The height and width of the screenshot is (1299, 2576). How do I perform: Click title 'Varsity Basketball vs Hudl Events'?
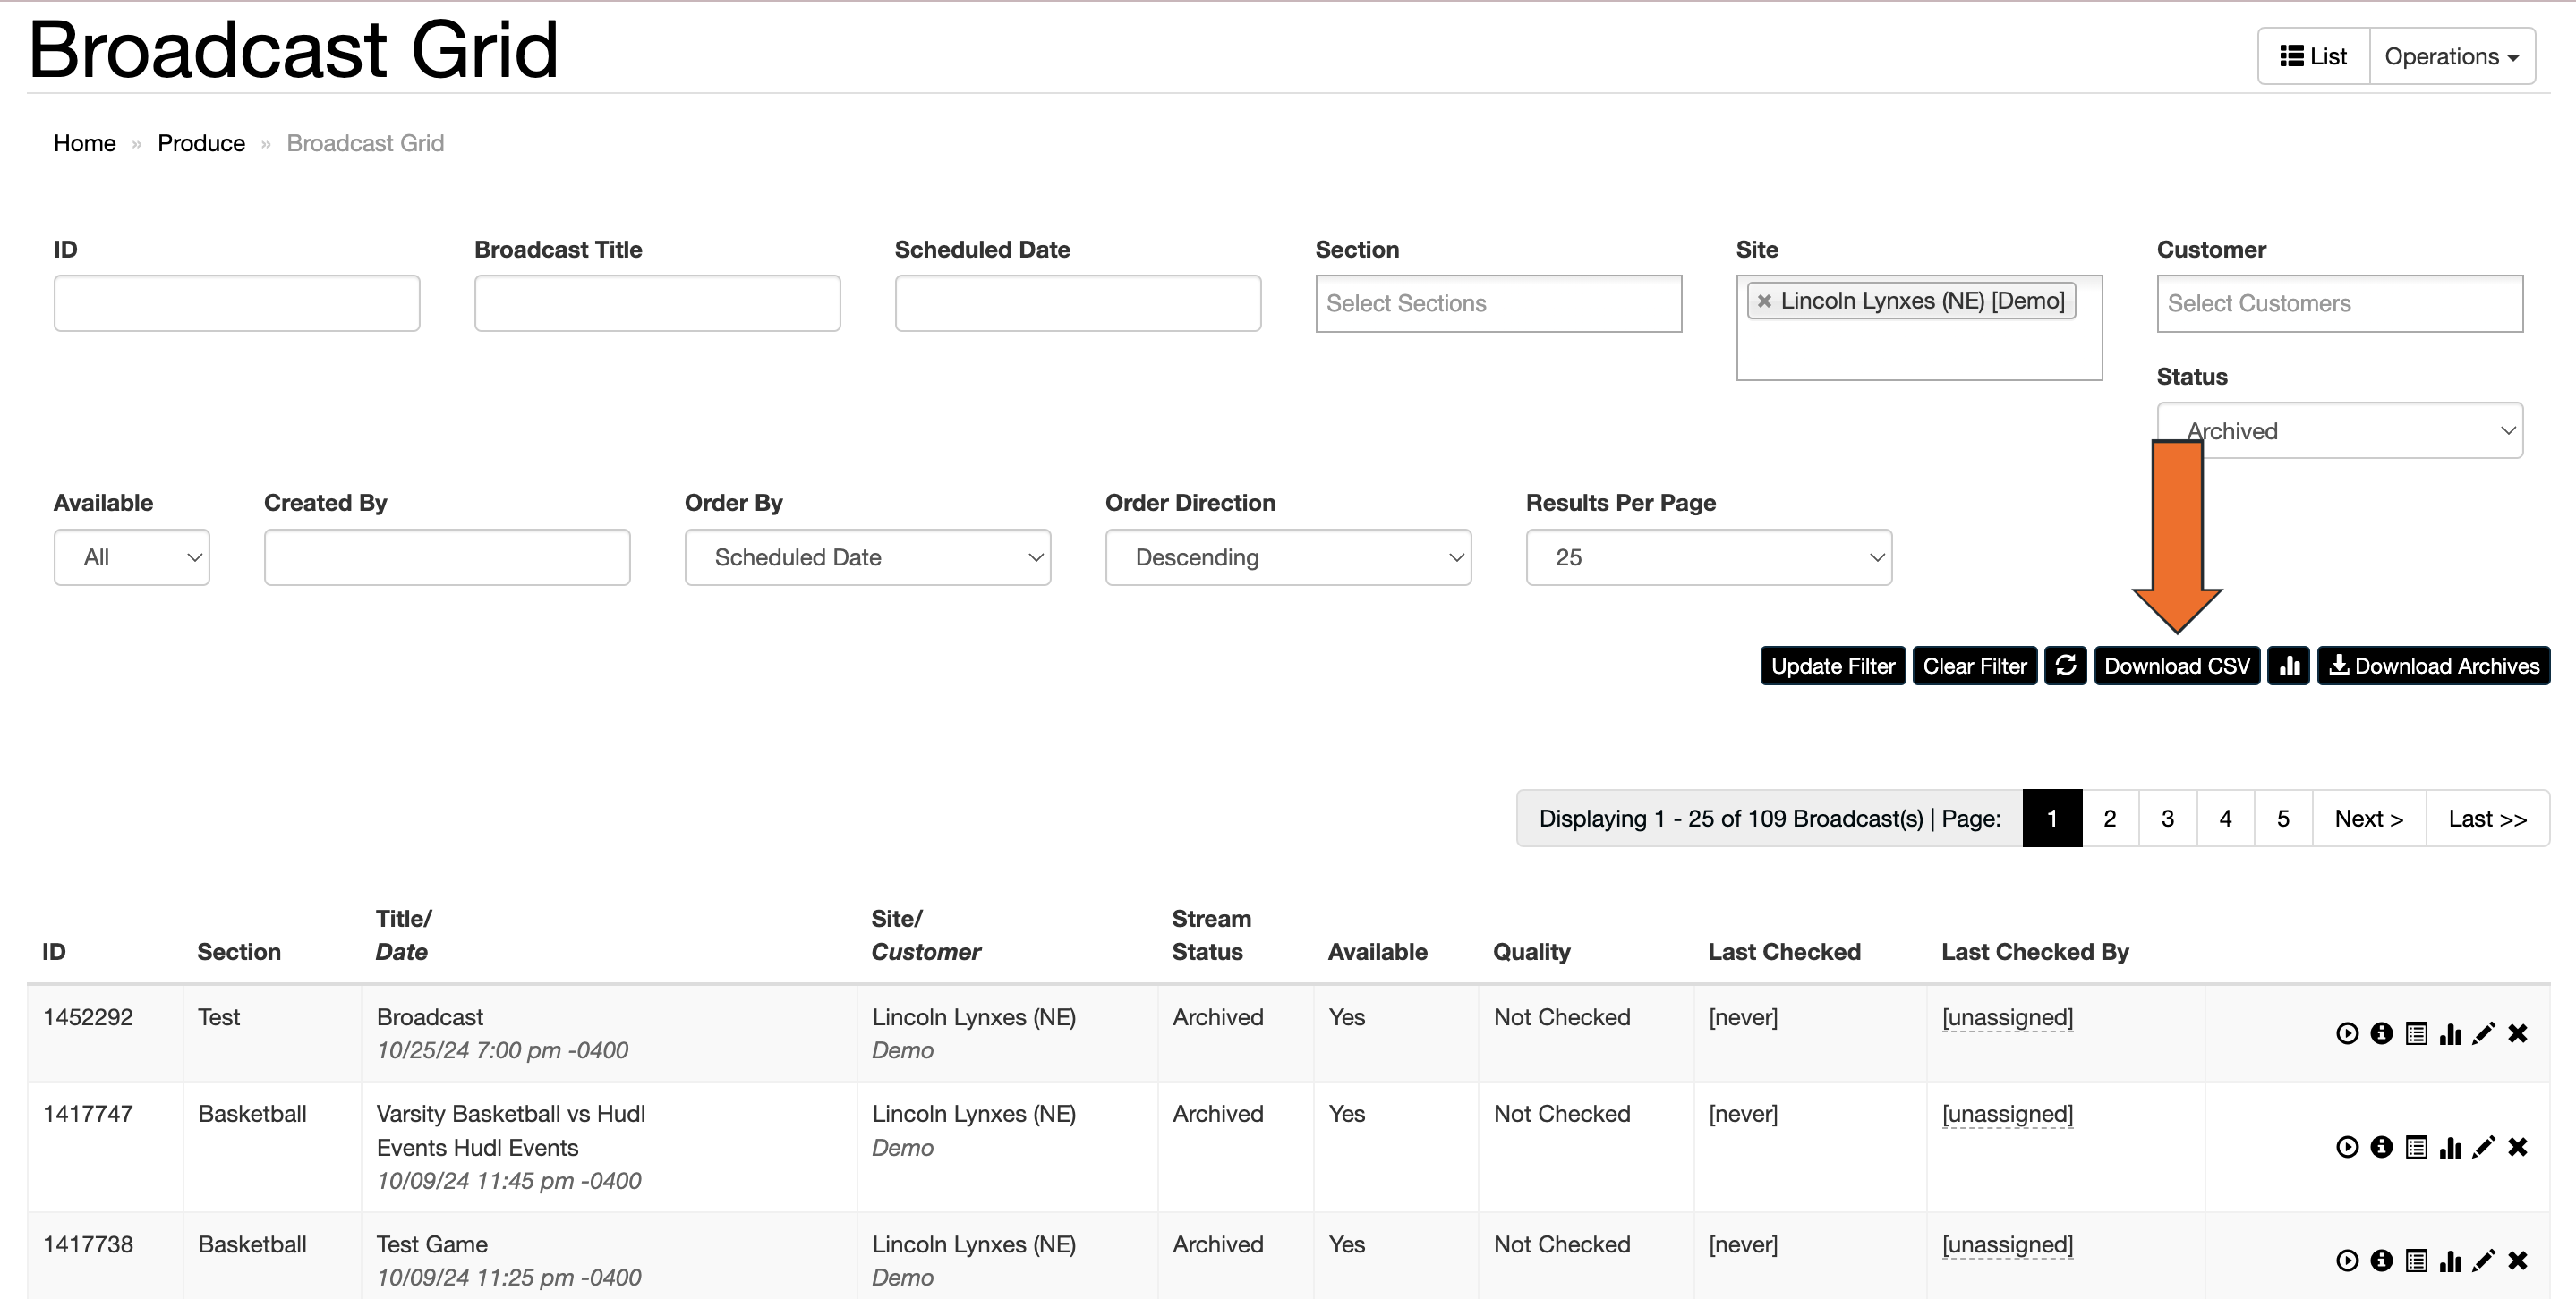point(511,1130)
